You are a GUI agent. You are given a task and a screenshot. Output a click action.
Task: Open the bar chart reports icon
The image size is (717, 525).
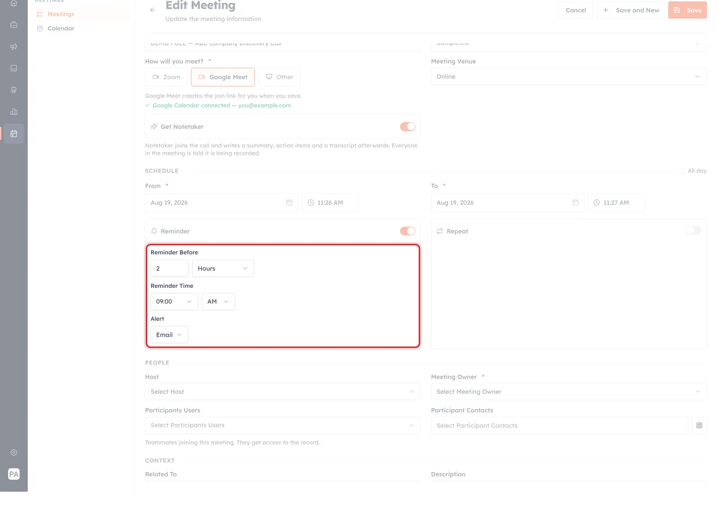click(14, 112)
